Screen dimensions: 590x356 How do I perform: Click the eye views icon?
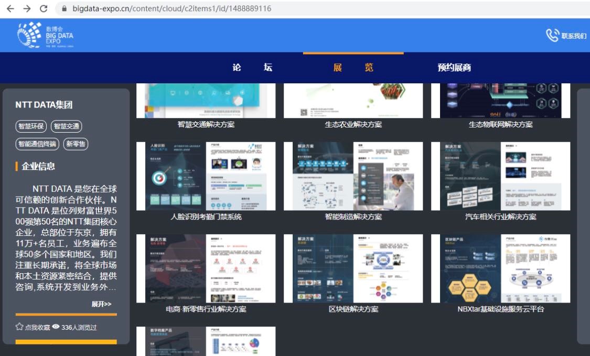[56, 327]
